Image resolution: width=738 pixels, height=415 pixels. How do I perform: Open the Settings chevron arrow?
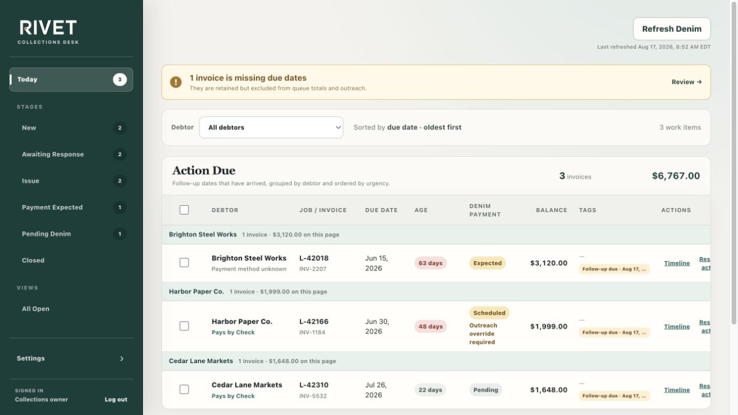pos(122,358)
